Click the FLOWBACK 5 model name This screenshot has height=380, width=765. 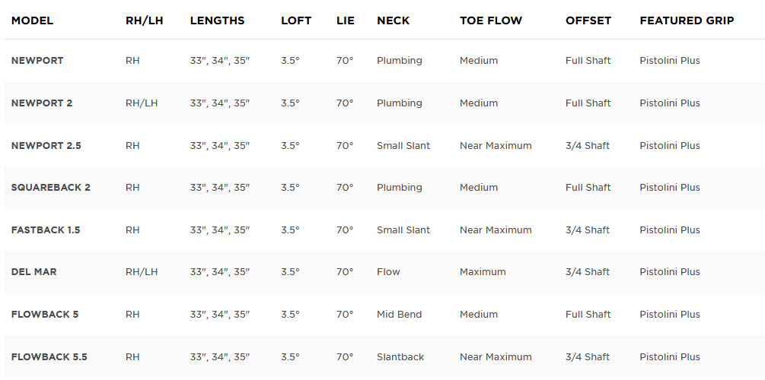pos(45,315)
